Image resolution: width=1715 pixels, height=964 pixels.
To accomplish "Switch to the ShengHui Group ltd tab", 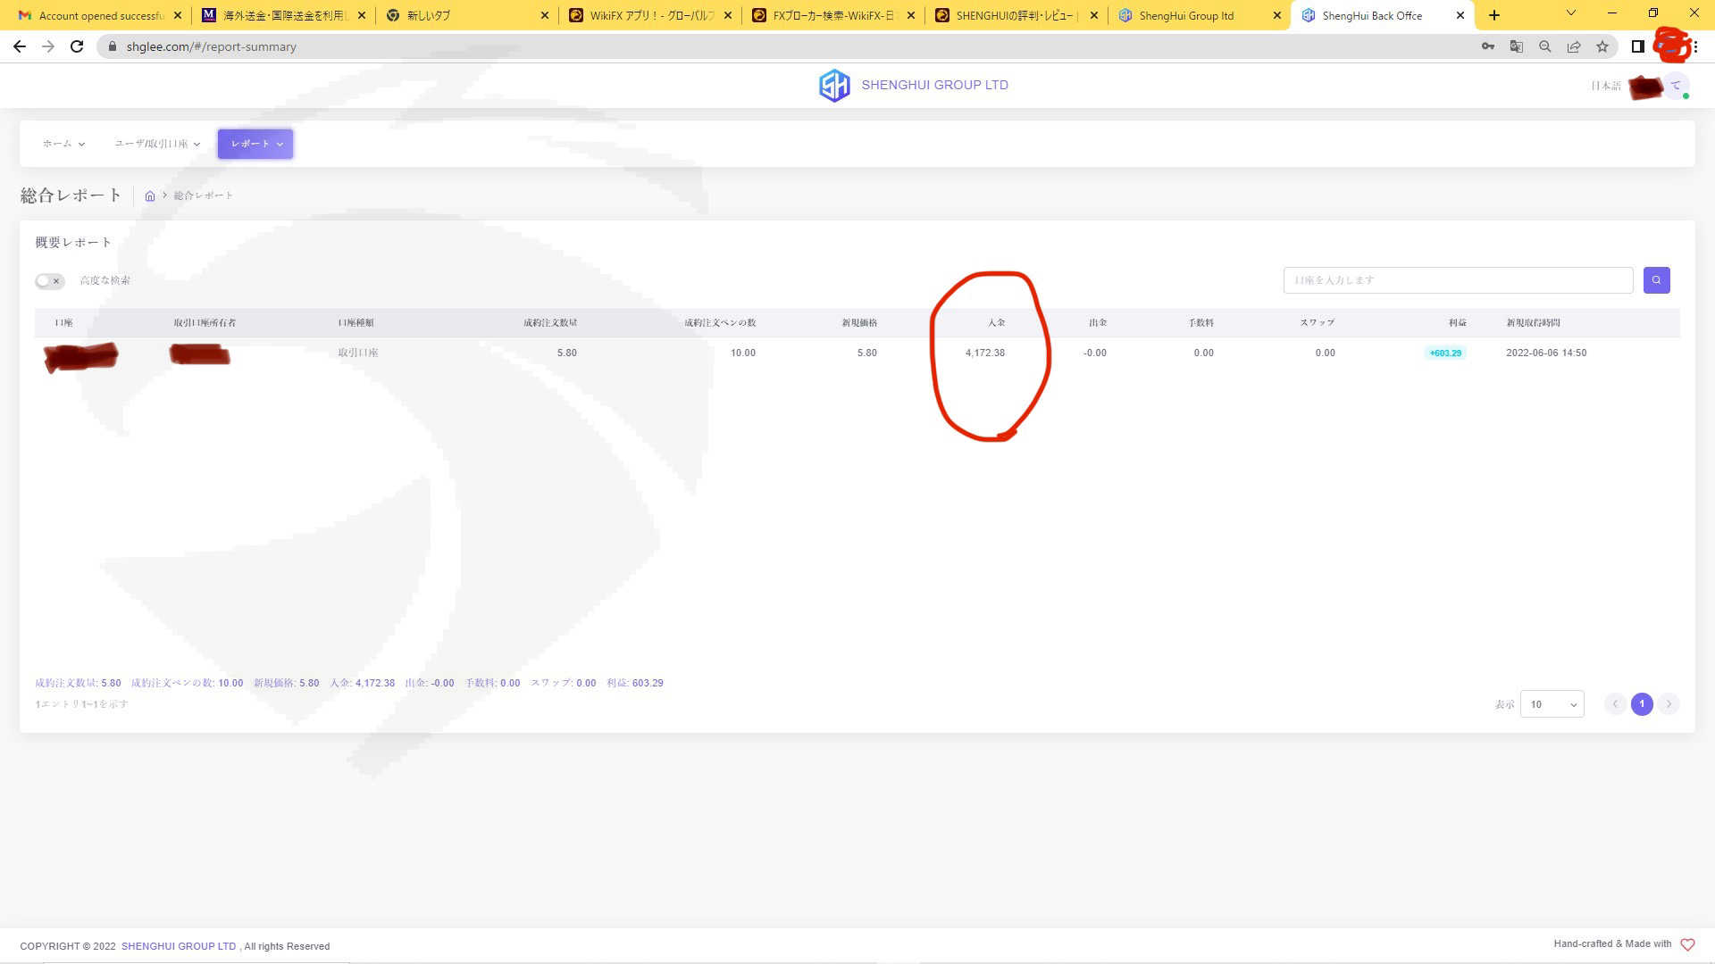I will point(1186,15).
